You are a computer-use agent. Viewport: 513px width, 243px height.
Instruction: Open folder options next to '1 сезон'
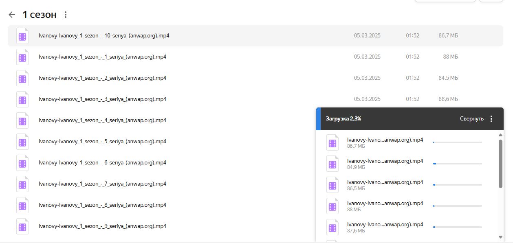pyautogui.click(x=66, y=15)
